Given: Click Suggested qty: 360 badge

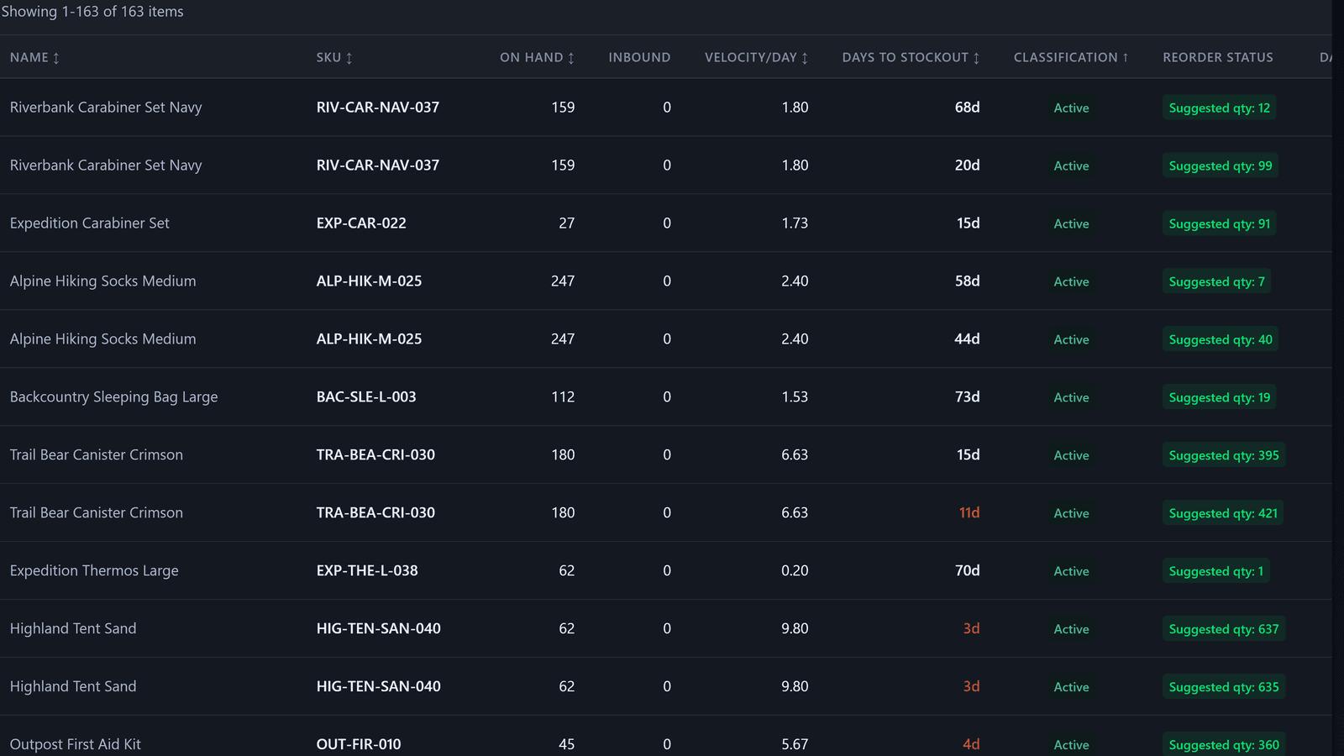Looking at the screenshot, I should coord(1223,745).
